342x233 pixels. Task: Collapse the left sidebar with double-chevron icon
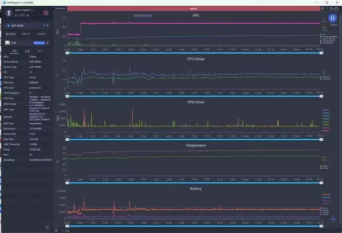click(47, 227)
